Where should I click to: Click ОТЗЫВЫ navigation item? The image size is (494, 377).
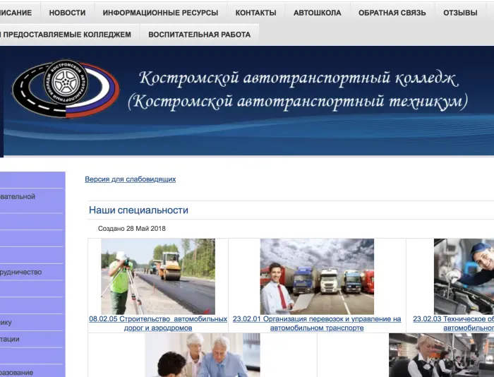[460, 13]
